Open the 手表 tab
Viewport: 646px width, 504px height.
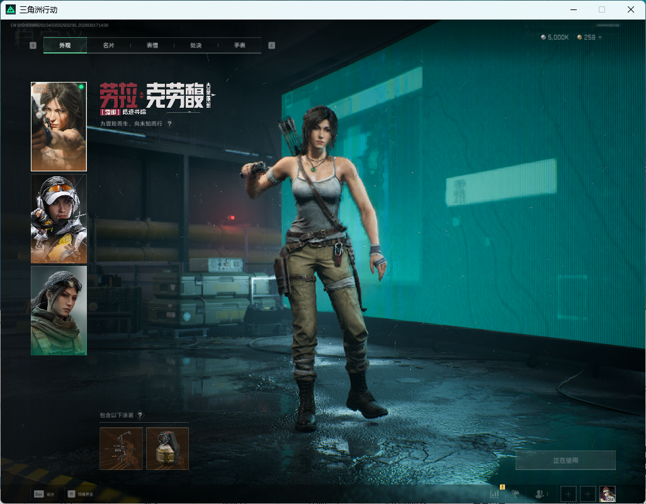(240, 45)
